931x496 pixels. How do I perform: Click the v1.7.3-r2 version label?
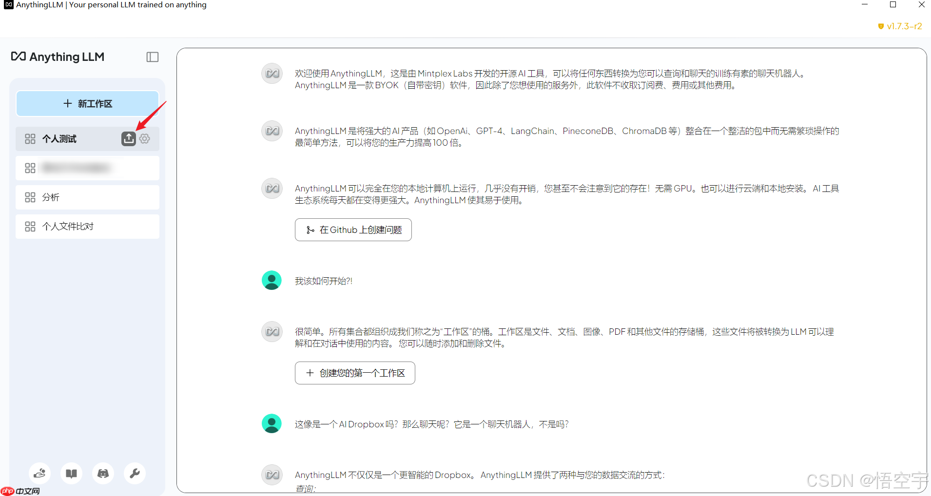(x=900, y=26)
